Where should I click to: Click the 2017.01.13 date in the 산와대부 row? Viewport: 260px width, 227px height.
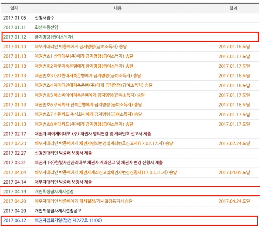[15, 56]
